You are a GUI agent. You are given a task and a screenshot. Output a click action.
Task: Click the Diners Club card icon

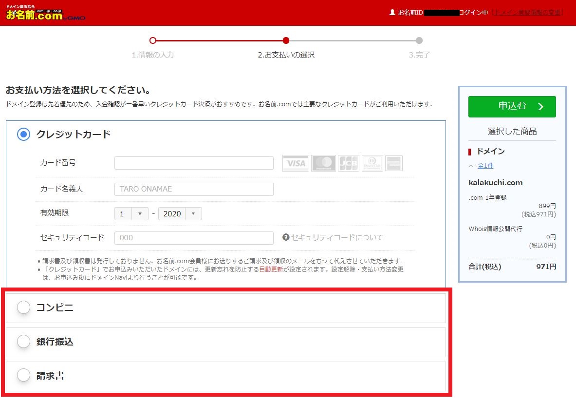coord(372,163)
